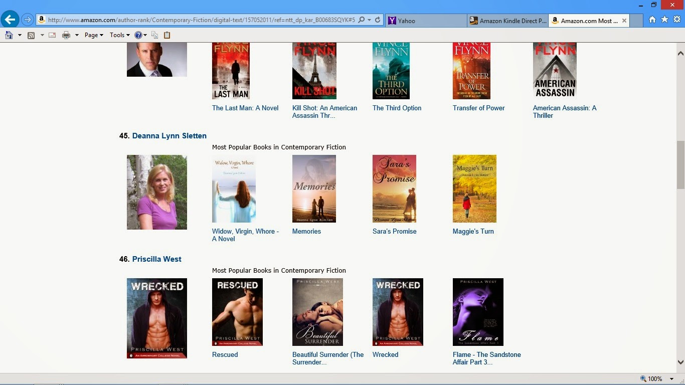Click the browser Forward arrow button
This screenshot has width=685, height=385.
(27, 20)
